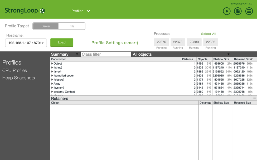This screenshot has height=160, width=257.
Task: Click the document icon in the green header
Action: [237, 11]
